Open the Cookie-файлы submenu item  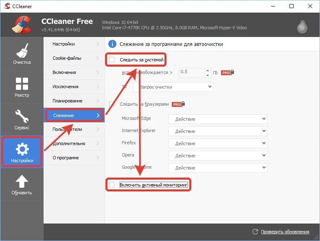74,58
